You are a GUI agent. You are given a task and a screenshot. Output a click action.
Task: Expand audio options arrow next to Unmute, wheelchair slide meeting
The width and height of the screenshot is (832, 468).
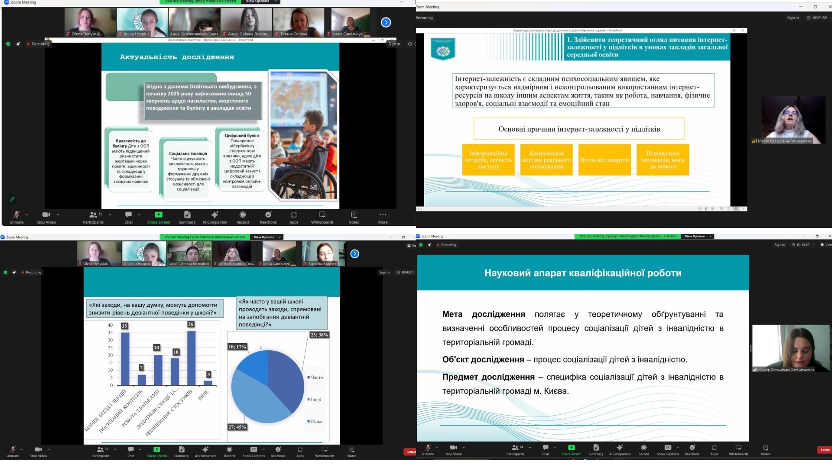coord(26,214)
